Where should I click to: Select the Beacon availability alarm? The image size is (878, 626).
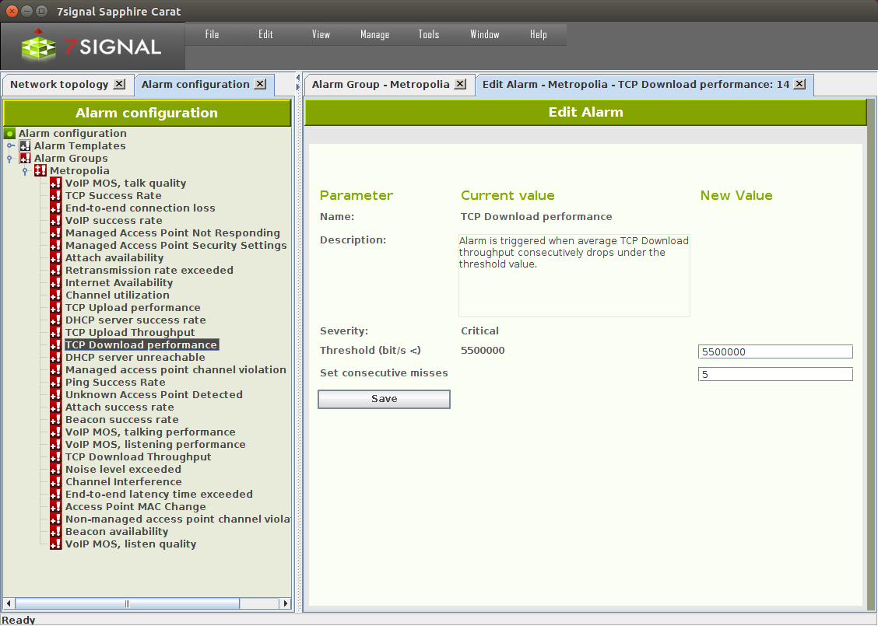pyautogui.click(x=117, y=531)
